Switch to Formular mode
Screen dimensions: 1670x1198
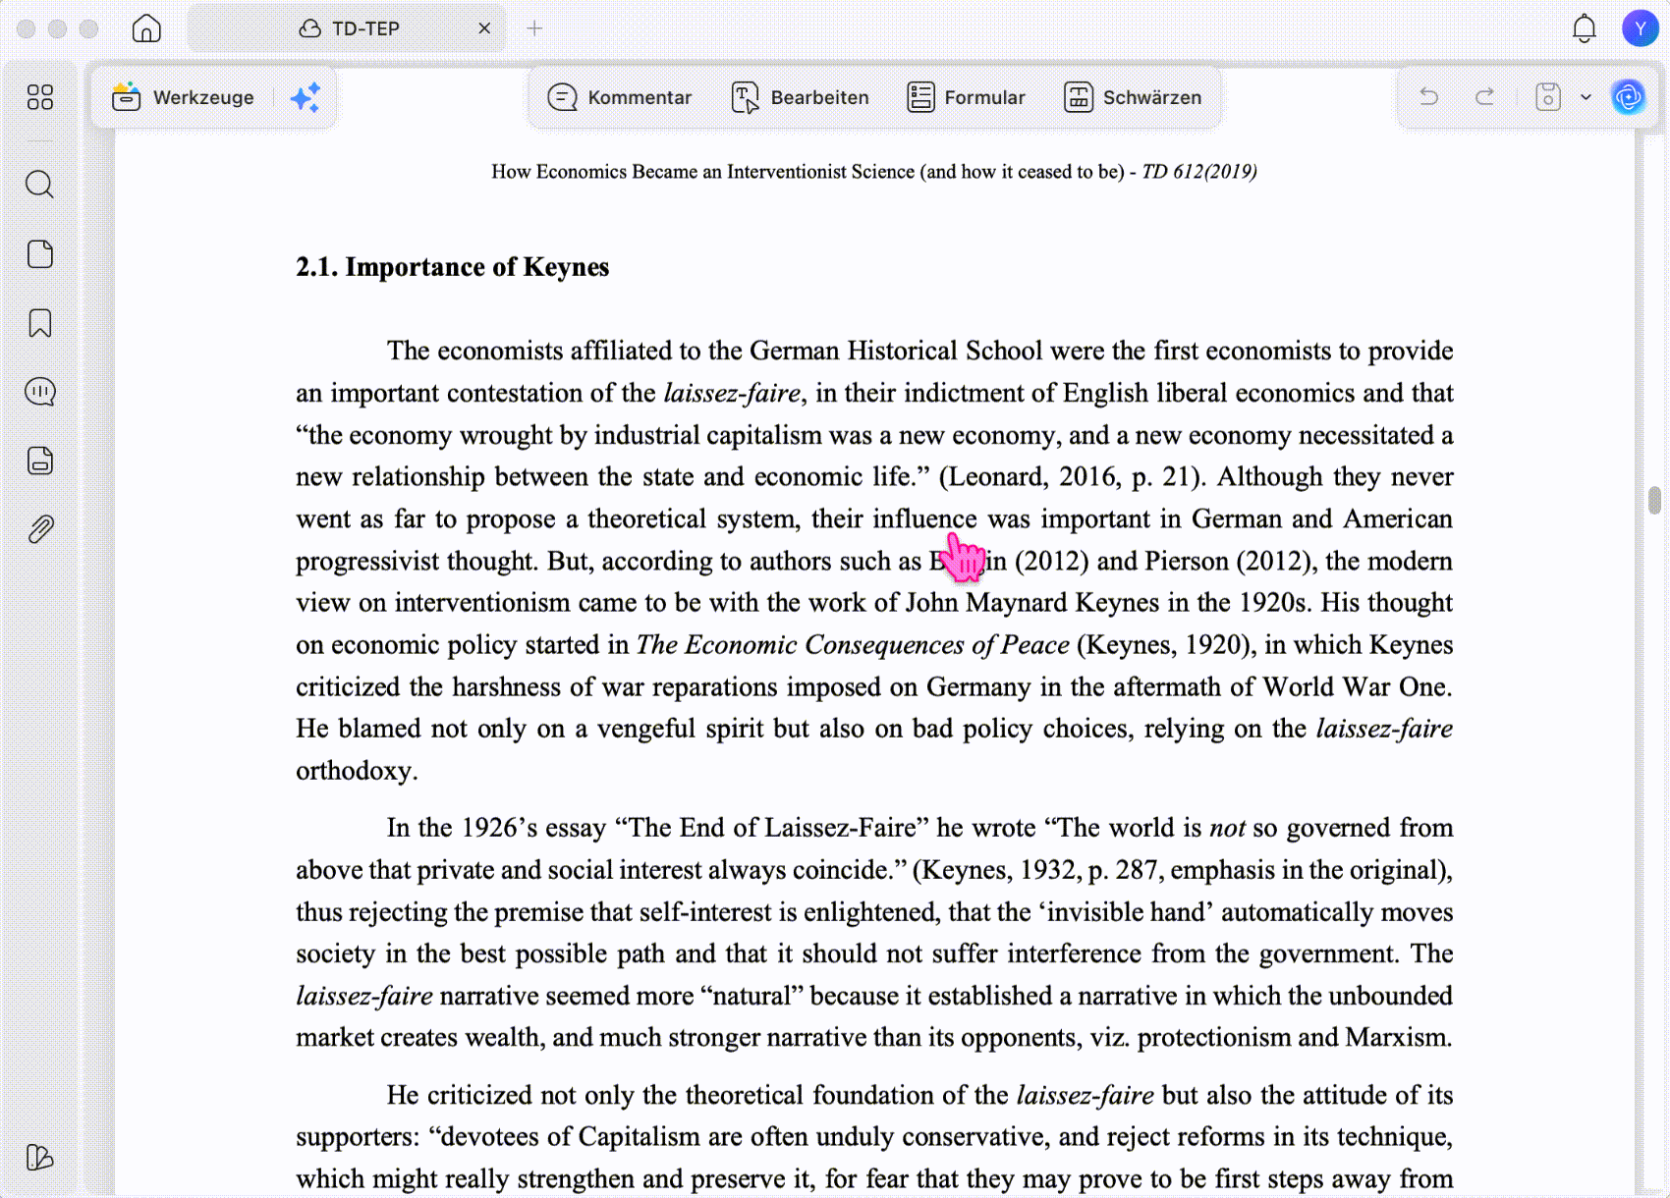pyautogui.click(x=966, y=97)
